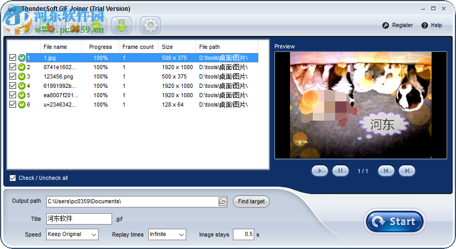Select file name 8741e1602... in the list
456x249 pixels.
pos(60,67)
